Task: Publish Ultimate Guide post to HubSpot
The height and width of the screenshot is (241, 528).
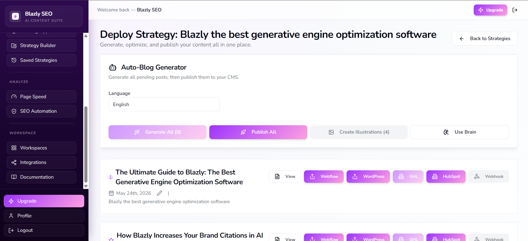Action: pyautogui.click(x=446, y=176)
